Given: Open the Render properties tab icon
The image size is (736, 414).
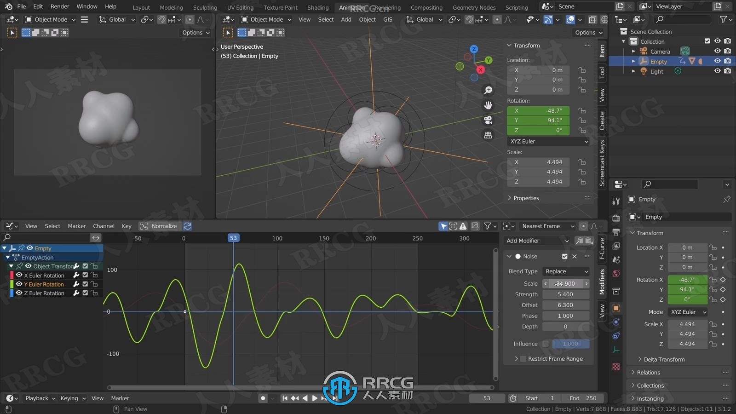Looking at the screenshot, I should pos(616,218).
